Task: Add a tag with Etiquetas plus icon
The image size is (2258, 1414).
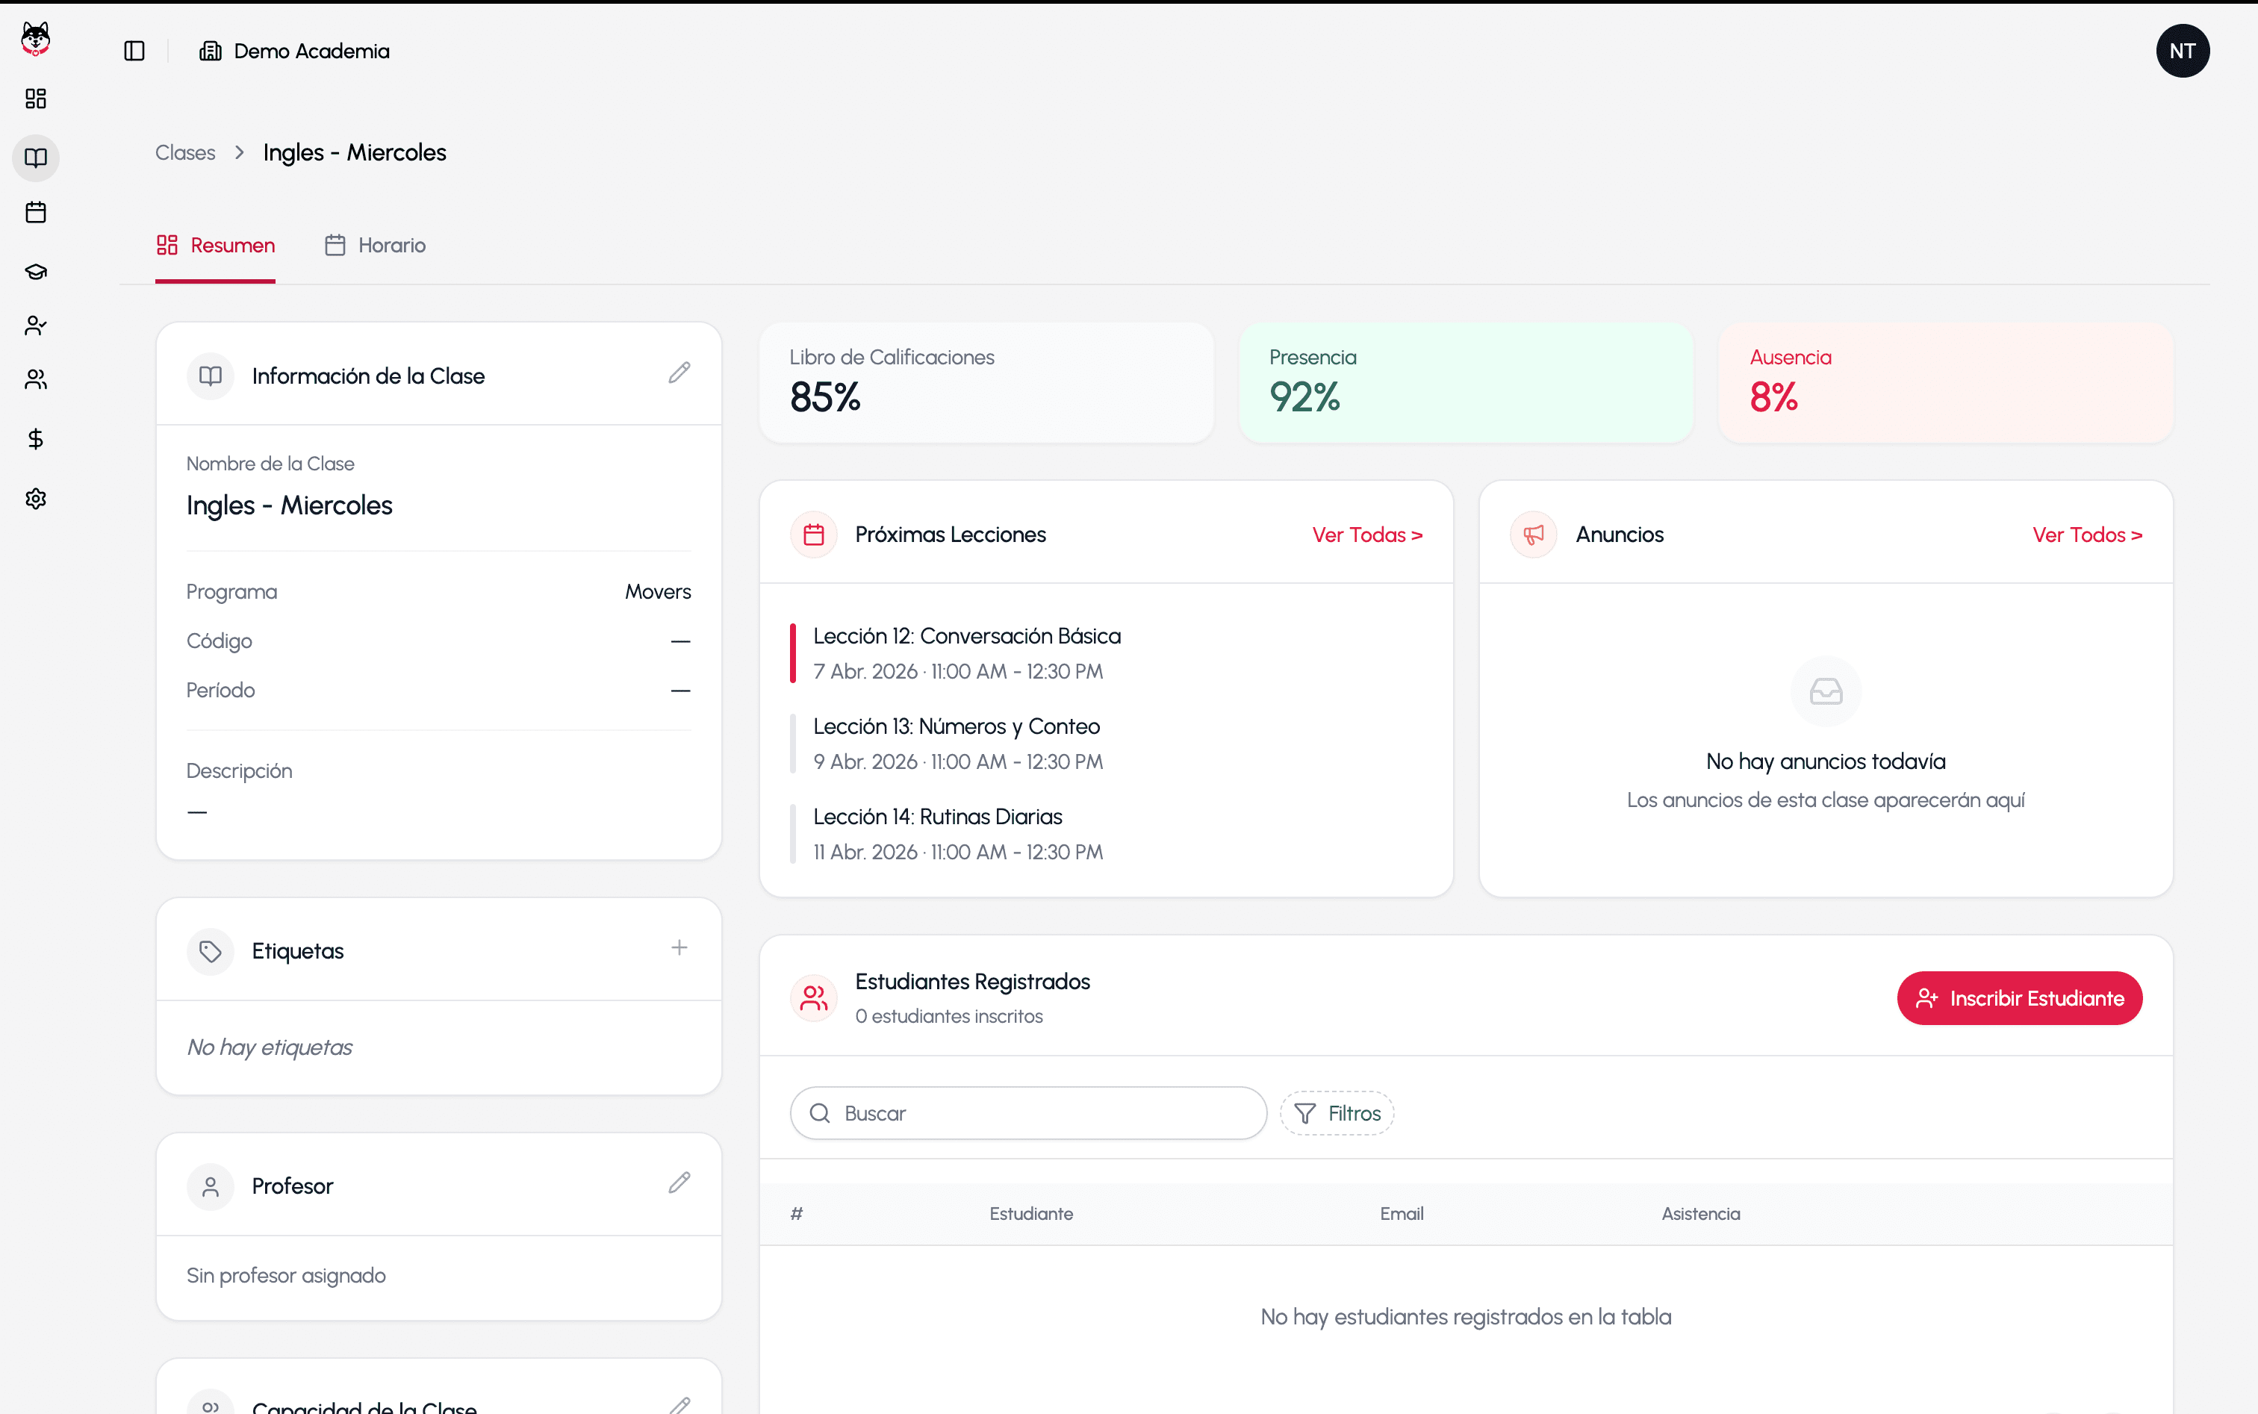Action: point(679,947)
